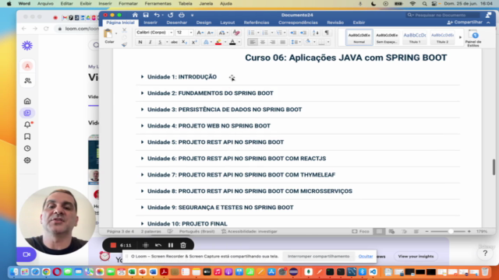The height and width of the screenshot is (280, 499).
Task: Clear all formatting with the eraser A icon
Action: coord(235,33)
